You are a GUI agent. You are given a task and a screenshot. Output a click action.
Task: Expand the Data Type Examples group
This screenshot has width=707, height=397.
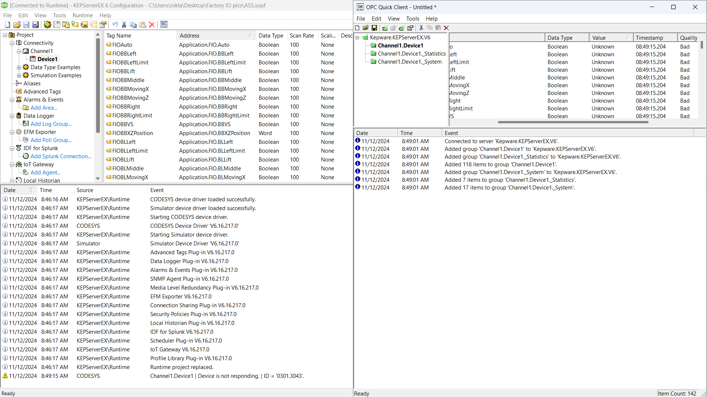pyautogui.click(x=19, y=67)
